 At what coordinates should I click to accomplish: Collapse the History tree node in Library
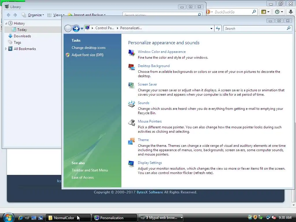click(6, 23)
